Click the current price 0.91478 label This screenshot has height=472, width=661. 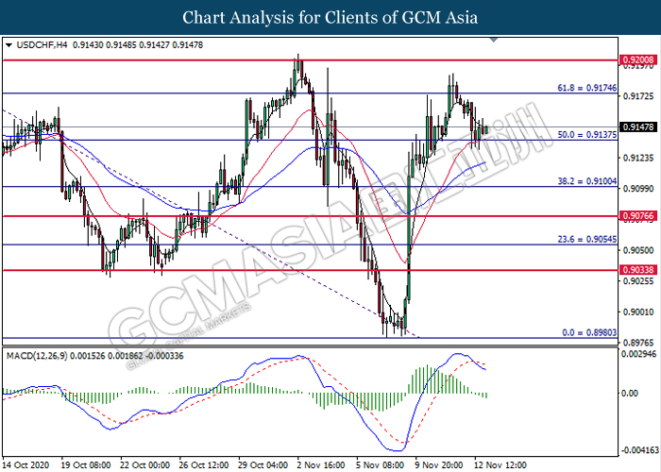[x=637, y=126]
